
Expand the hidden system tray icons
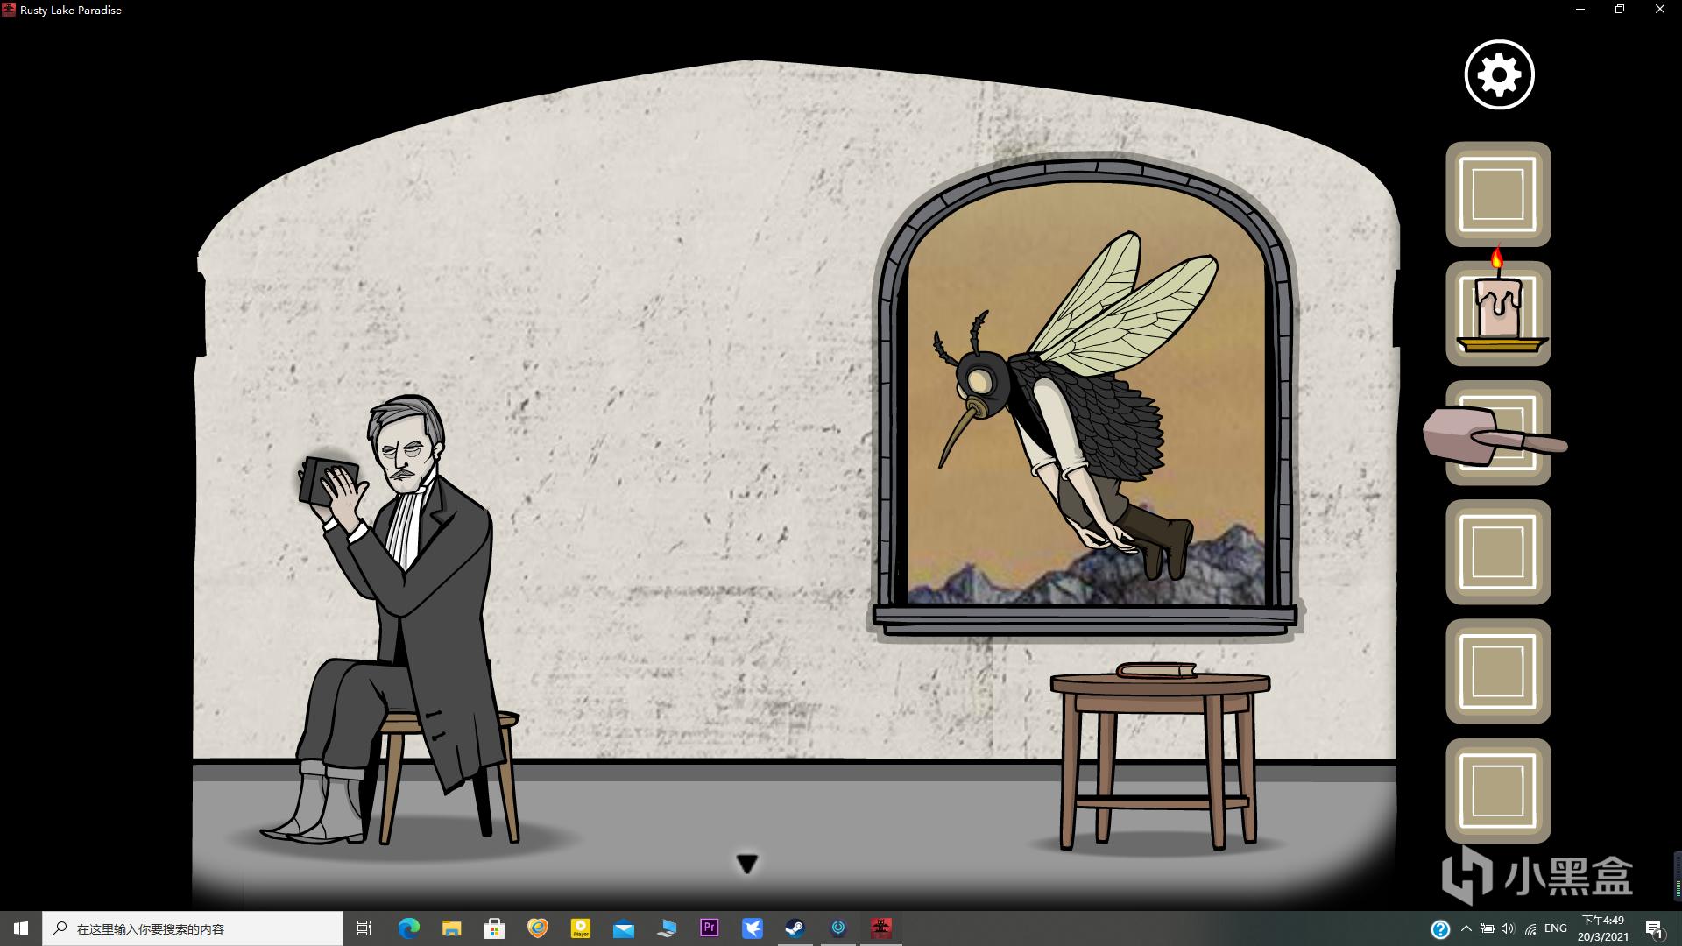click(1466, 928)
